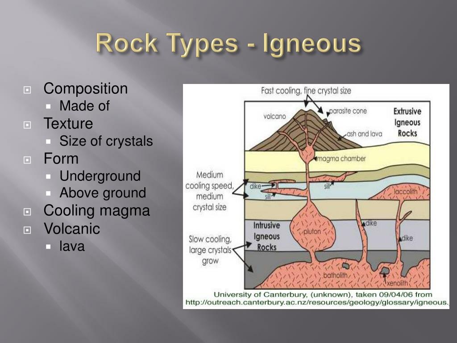457x343 pixels.
Task: Click the square bullet before 'Cooling magma'
Action: 27,212
